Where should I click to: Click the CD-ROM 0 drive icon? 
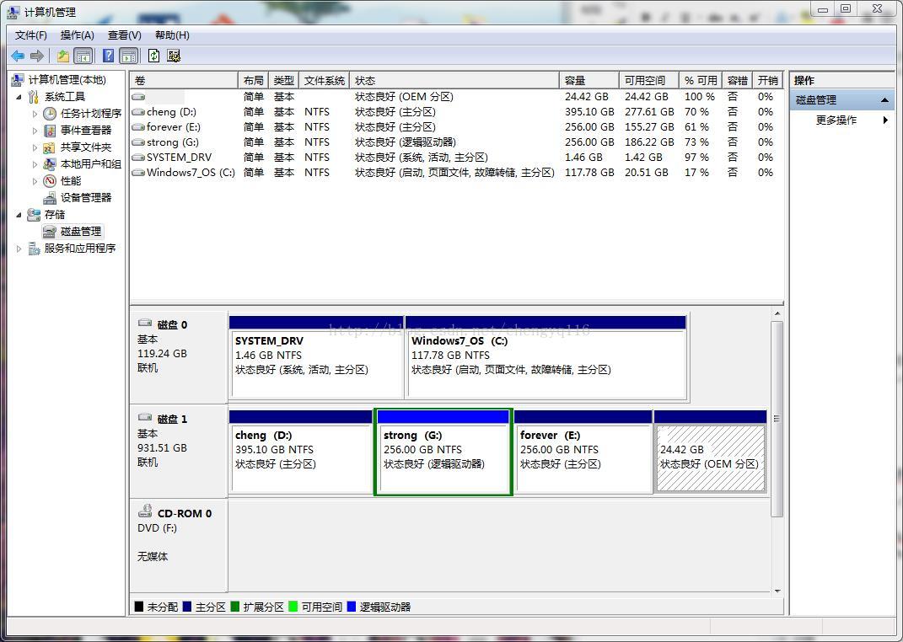[145, 511]
